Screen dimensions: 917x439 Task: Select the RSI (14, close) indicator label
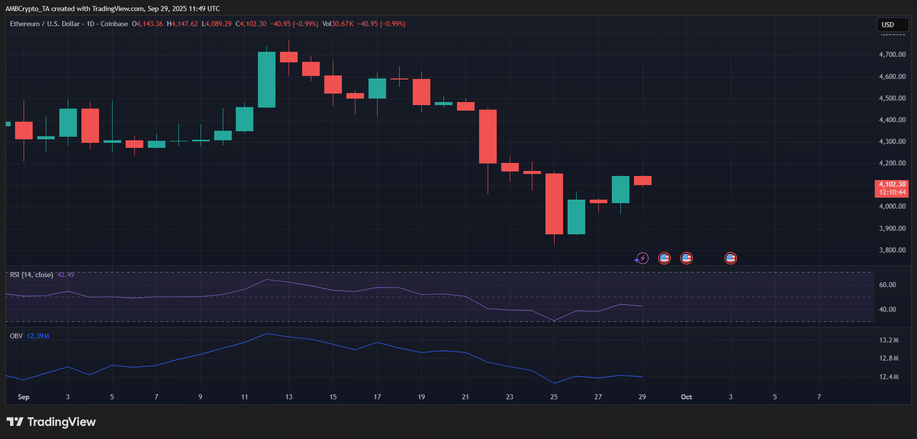click(x=31, y=275)
